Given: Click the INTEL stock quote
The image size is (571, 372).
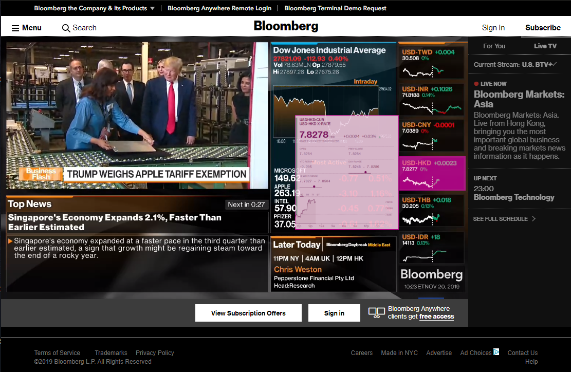Looking at the screenshot, I should pyautogui.click(x=285, y=206).
